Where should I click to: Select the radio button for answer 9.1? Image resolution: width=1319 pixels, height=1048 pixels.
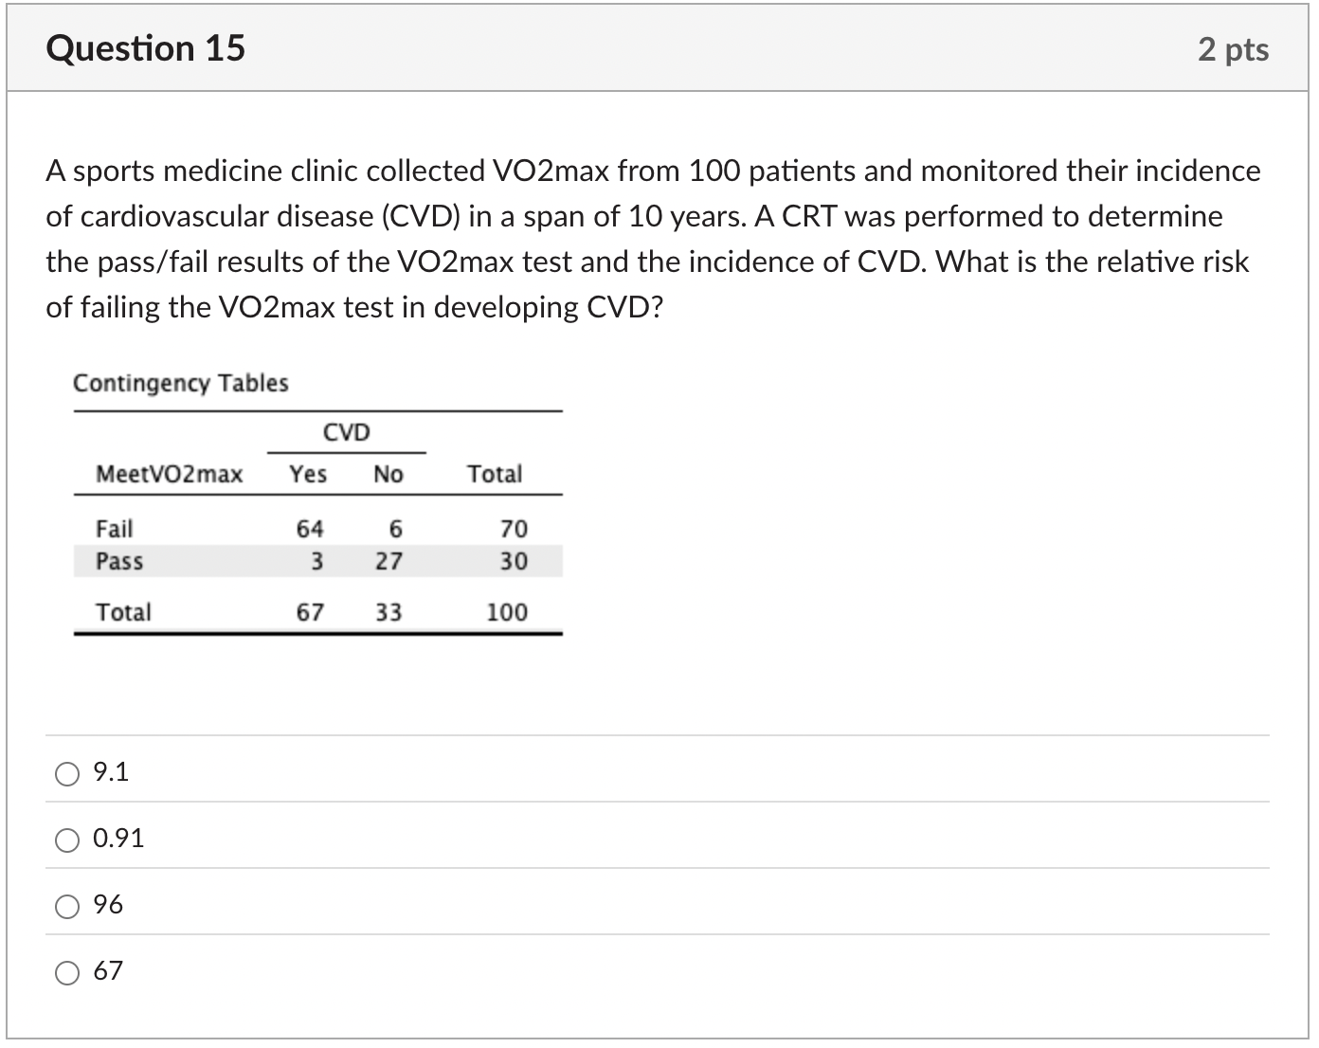click(x=66, y=773)
